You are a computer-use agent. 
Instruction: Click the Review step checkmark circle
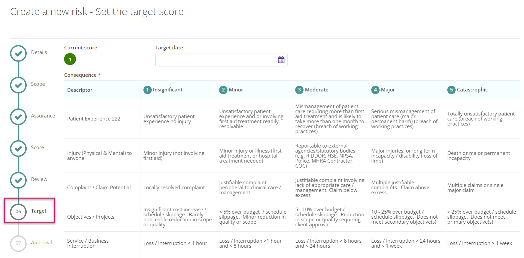tap(18, 180)
